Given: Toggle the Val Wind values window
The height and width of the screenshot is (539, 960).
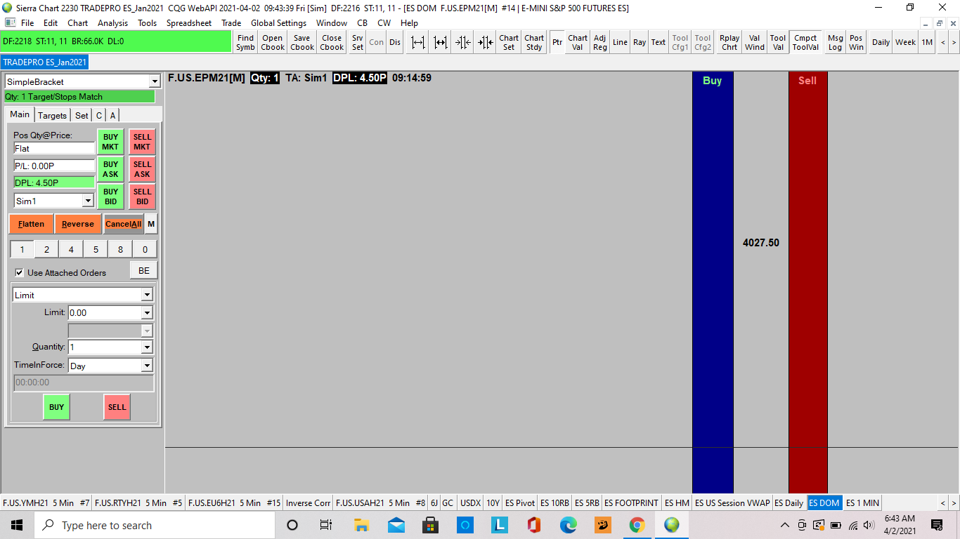Looking at the screenshot, I should coord(755,42).
